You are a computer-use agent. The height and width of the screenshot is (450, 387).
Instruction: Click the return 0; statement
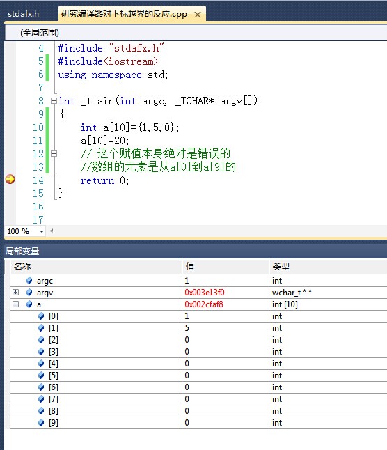click(x=104, y=180)
